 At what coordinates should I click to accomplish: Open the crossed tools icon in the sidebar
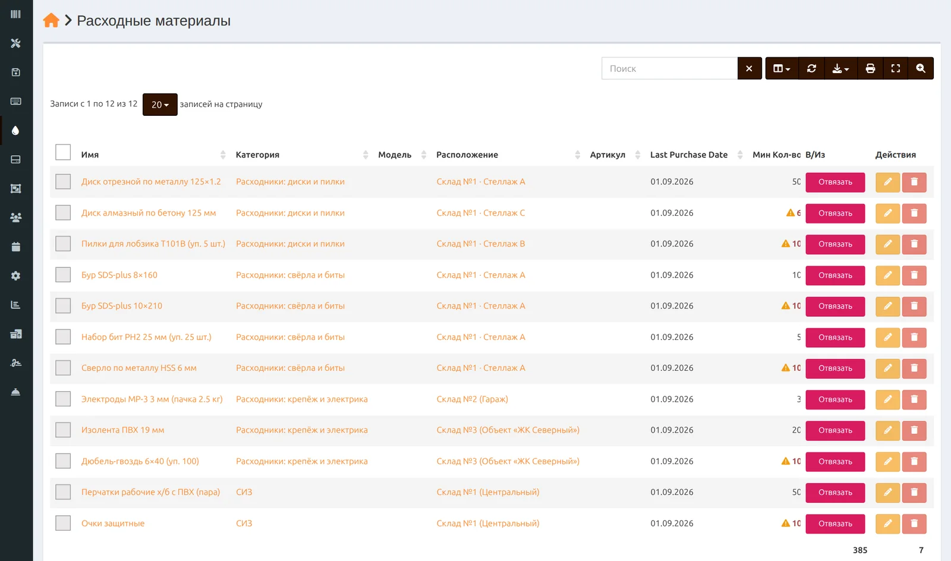tap(16, 43)
